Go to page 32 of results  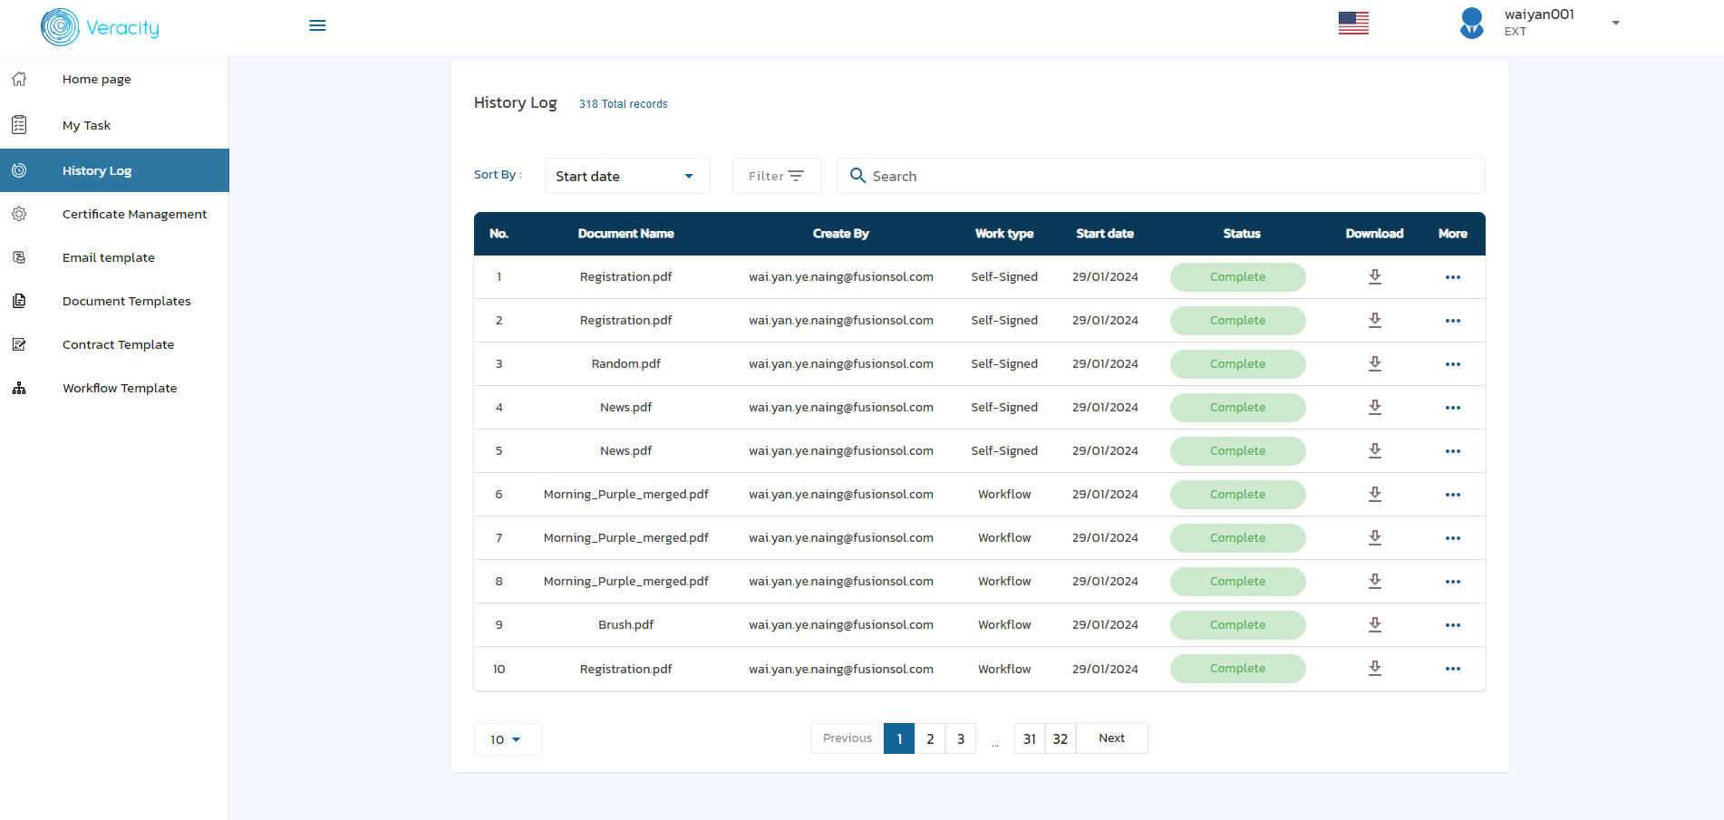1060,738
